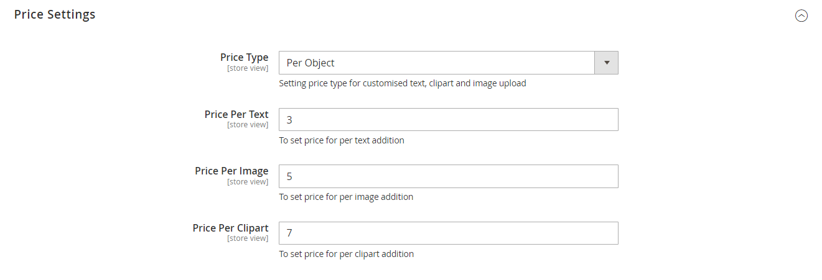The height and width of the screenshot is (280, 822).
Task: Focus the Price Per Image input field
Action: [x=448, y=176]
